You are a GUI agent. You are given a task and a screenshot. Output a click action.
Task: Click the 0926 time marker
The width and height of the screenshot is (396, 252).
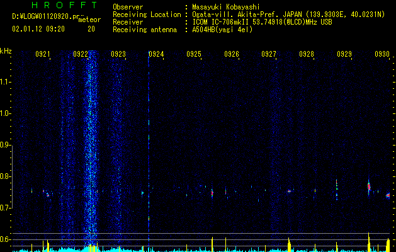click(x=232, y=54)
